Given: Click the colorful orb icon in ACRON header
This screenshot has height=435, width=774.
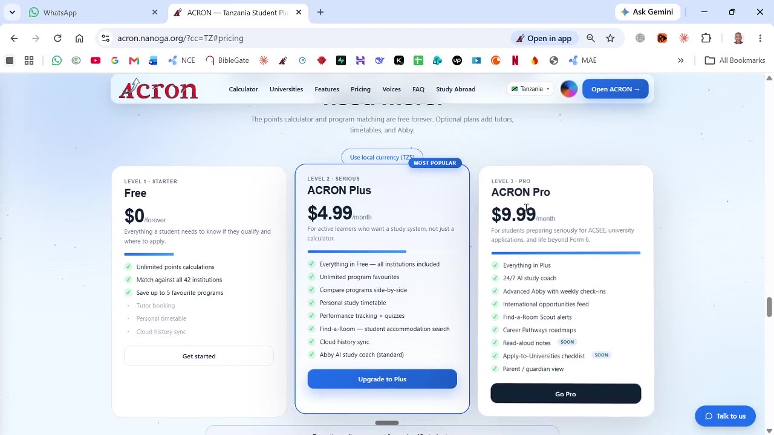Looking at the screenshot, I should tap(569, 89).
